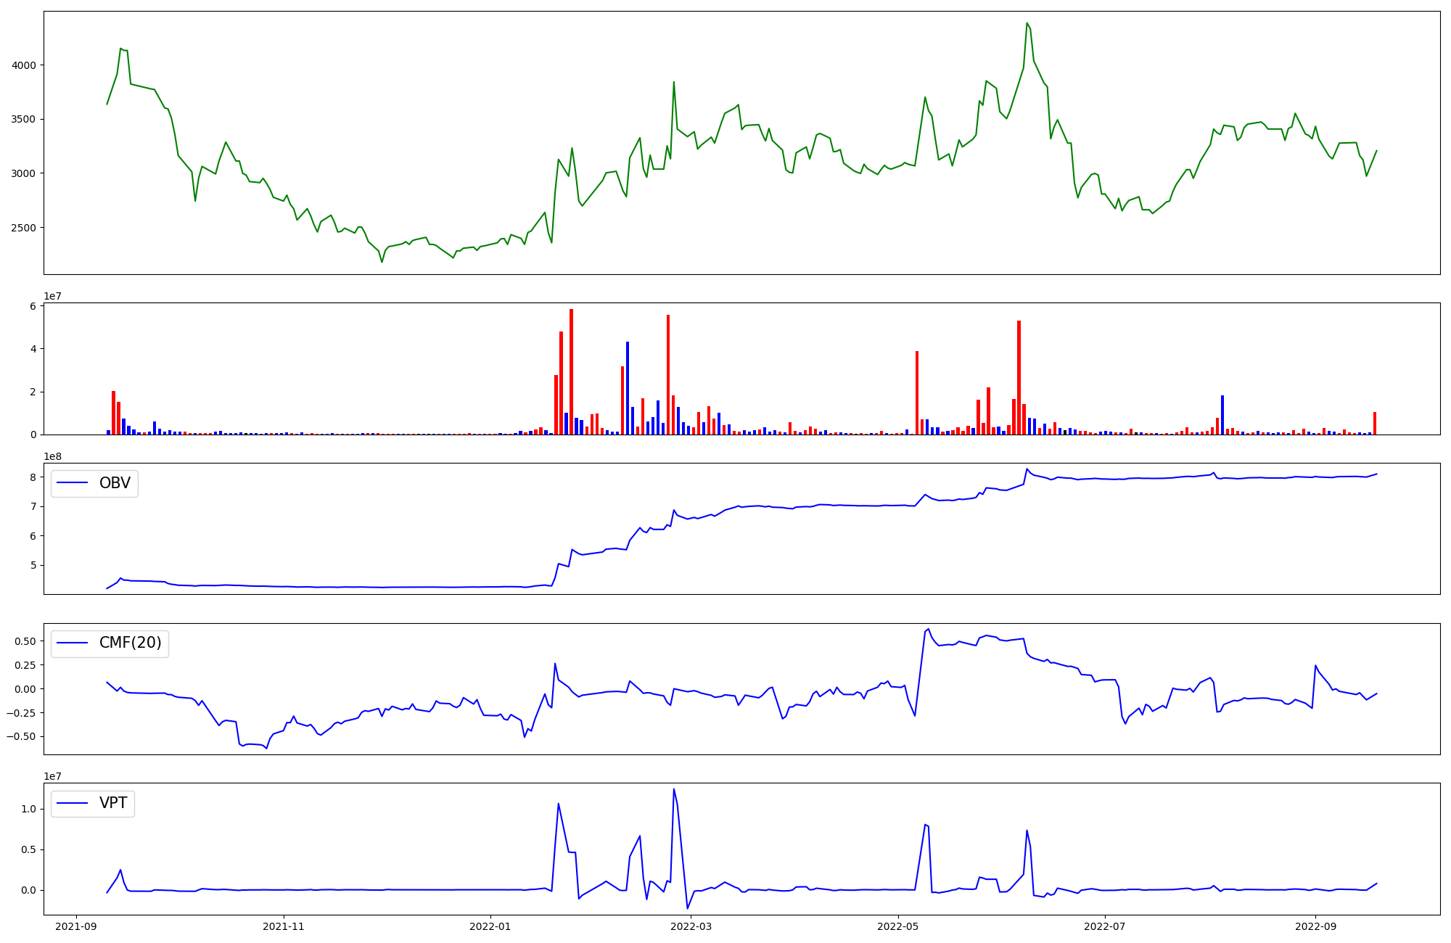Click blue line sample in OBV legend
Screen dimensions: 1451x943
(73, 483)
